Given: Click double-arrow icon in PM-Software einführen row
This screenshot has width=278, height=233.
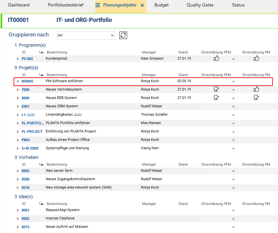Looking at the screenshot, I should (x=233, y=82).
